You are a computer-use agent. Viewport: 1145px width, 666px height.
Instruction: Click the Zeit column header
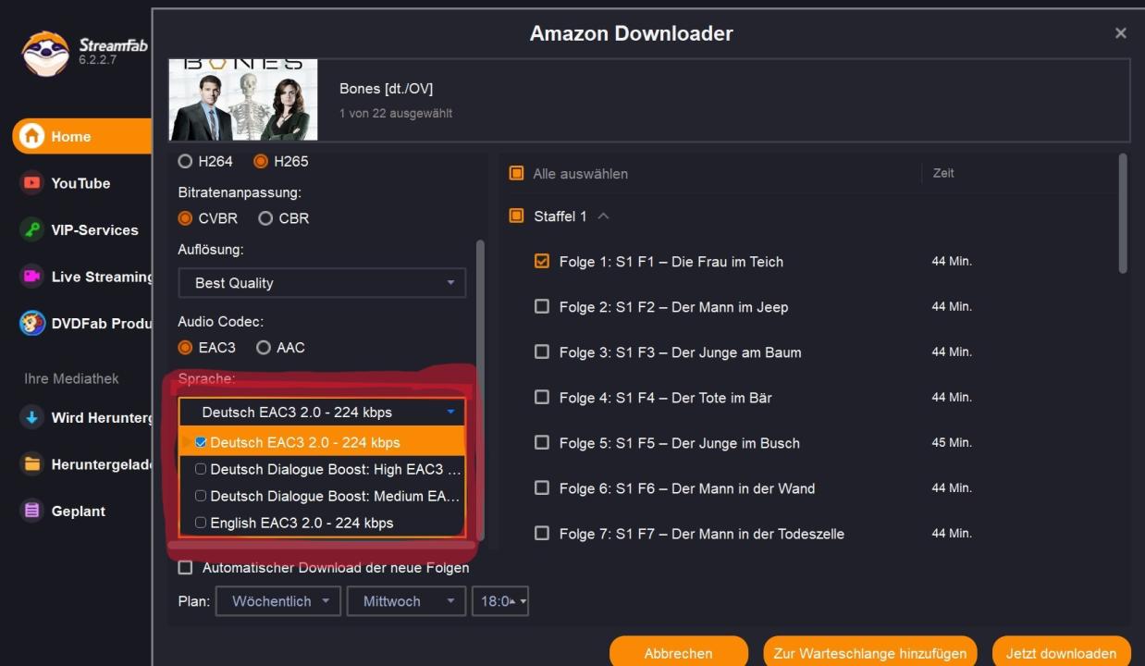pyautogui.click(x=943, y=173)
